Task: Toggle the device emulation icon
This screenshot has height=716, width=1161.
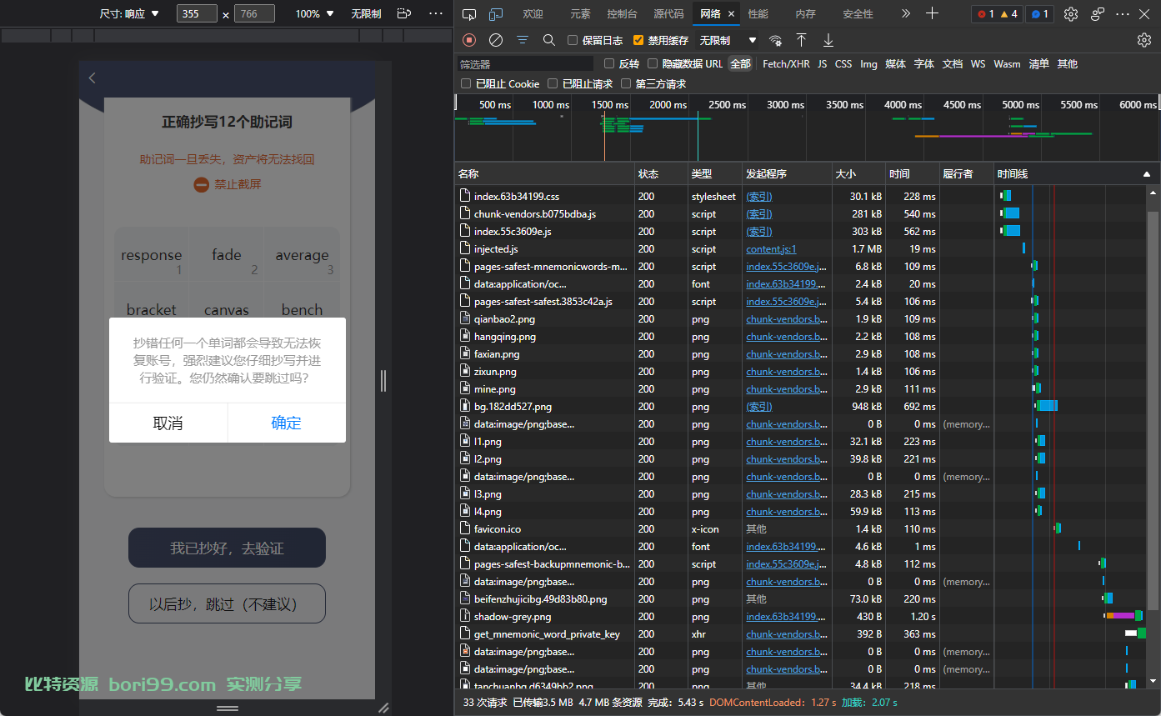Action: pos(496,14)
